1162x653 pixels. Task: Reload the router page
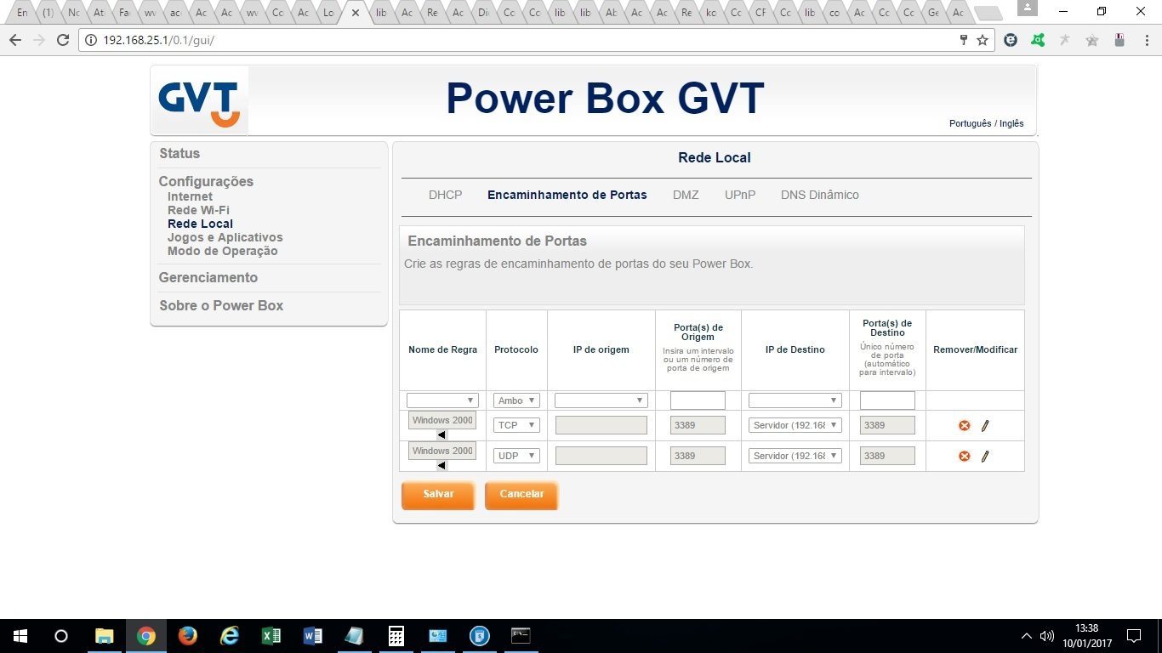62,40
